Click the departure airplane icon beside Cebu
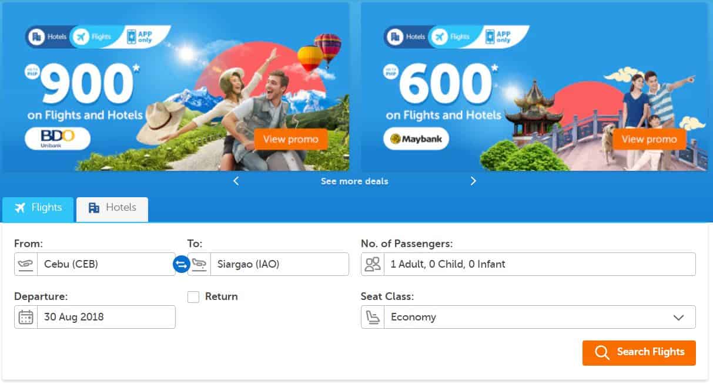This screenshot has height=388, width=713. click(26, 264)
